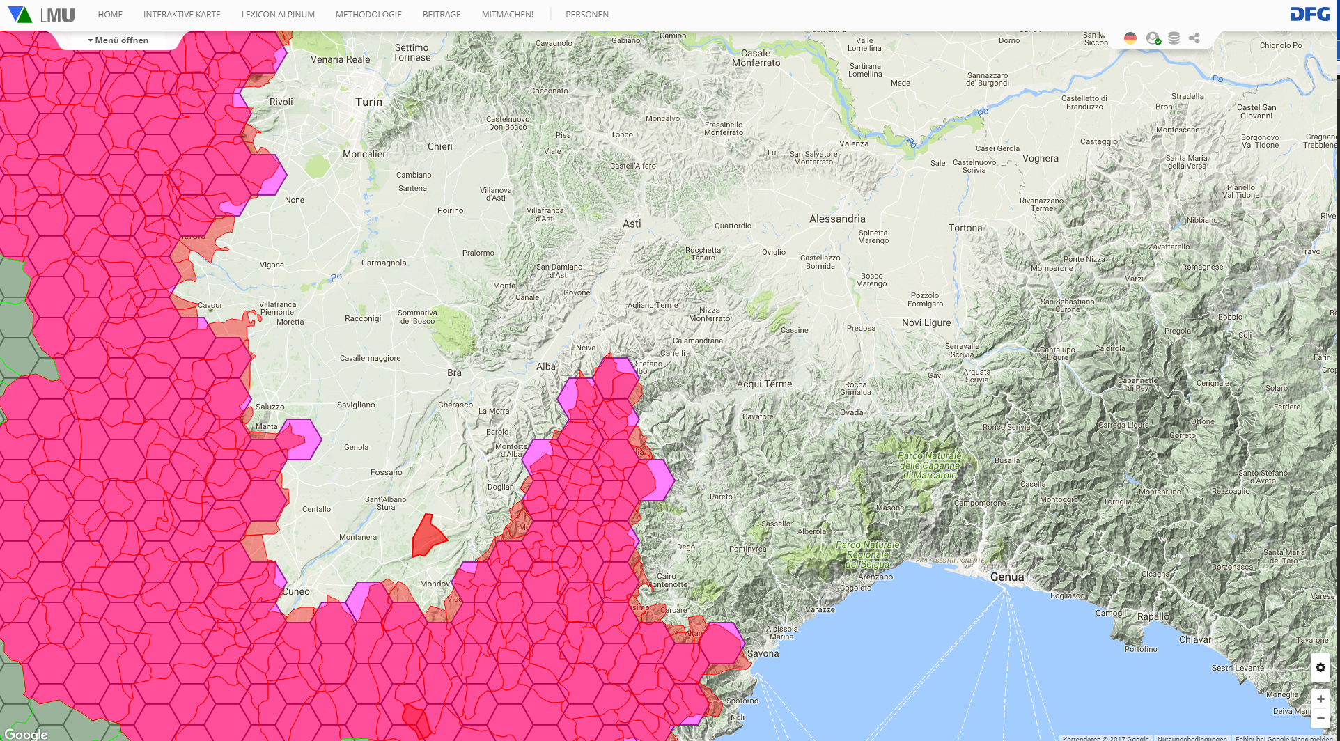Click the MITMACHEN! link

point(507,15)
